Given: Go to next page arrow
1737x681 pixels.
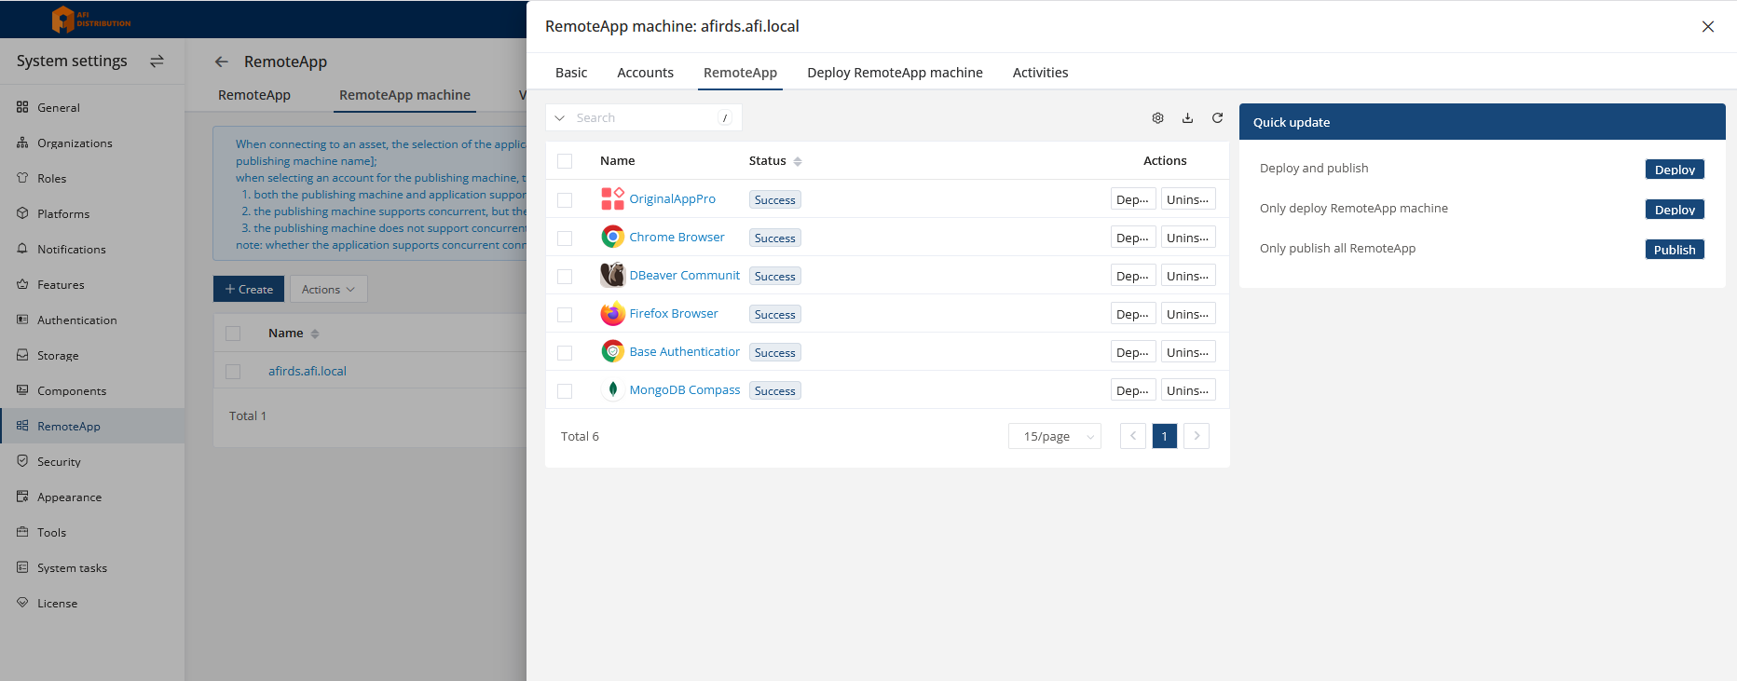Looking at the screenshot, I should click(1197, 436).
